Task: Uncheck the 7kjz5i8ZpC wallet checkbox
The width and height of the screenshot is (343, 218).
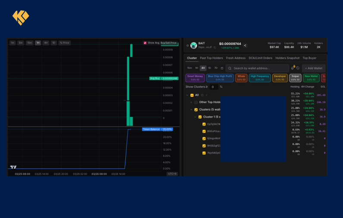Action: 204,153
